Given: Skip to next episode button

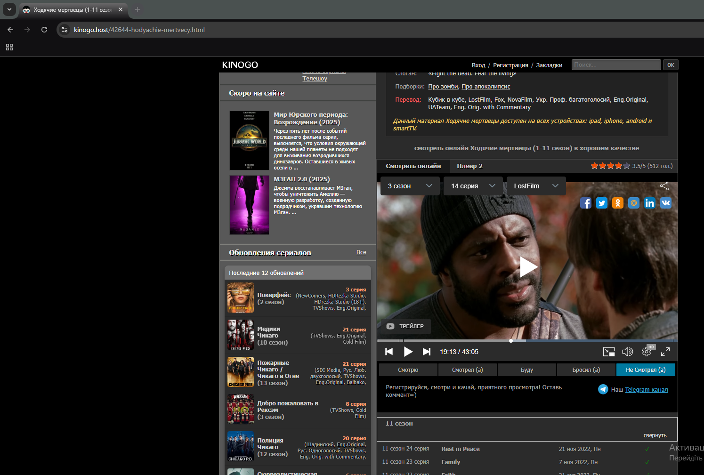Looking at the screenshot, I should (427, 352).
